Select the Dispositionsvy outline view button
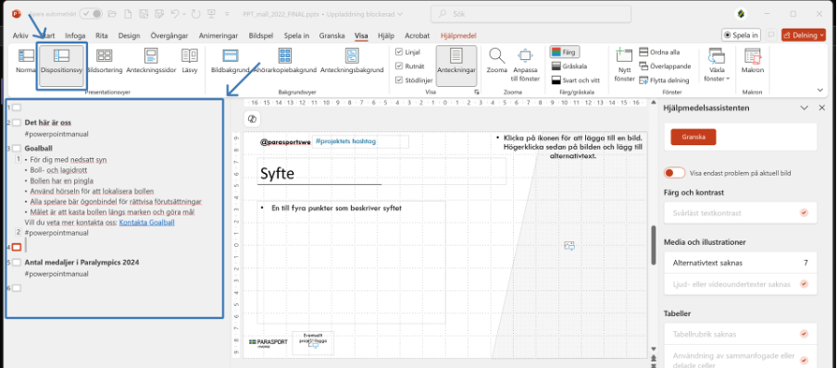 (x=61, y=67)
